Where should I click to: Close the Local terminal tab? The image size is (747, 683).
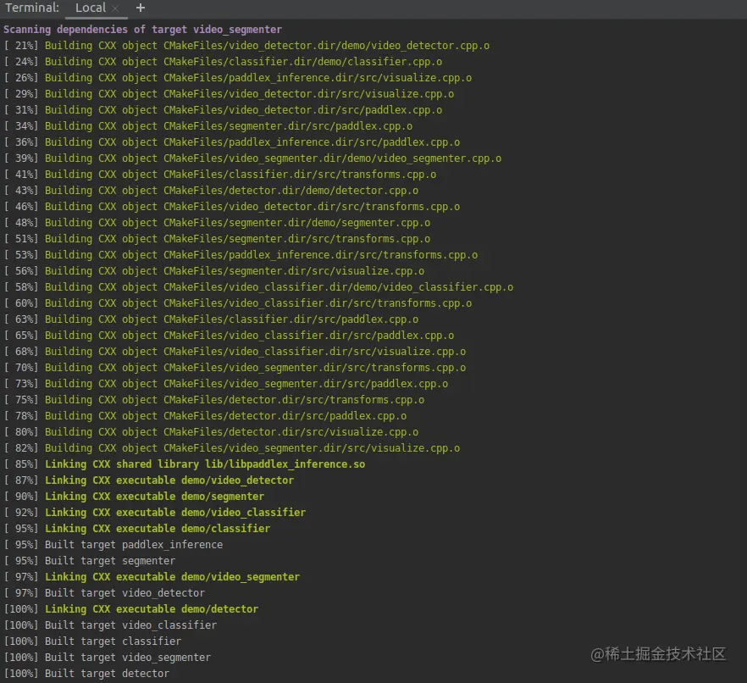click(x=115, y=8)
